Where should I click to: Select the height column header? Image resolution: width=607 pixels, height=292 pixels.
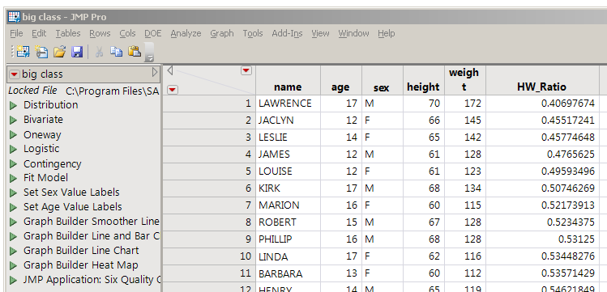pos(424,80)
